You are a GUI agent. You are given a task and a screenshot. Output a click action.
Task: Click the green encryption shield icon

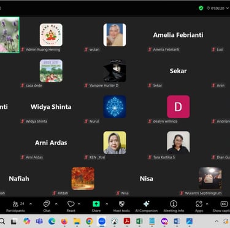coord(201,8)
